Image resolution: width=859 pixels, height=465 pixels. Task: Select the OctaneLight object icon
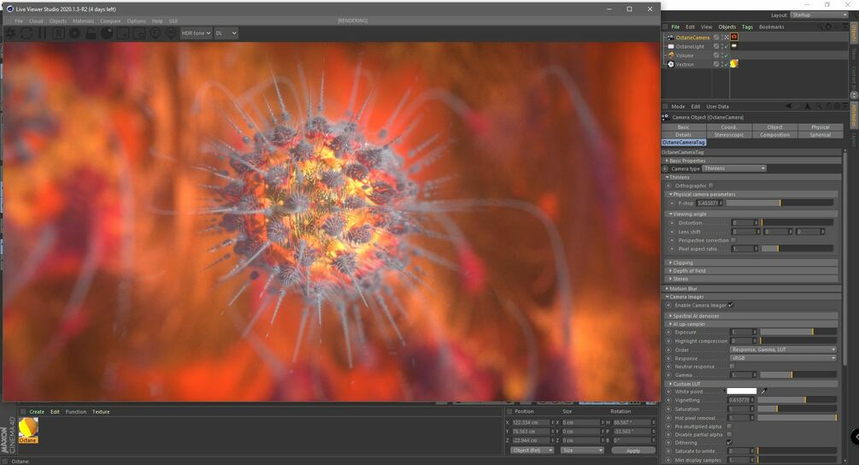tap(671, 46)
